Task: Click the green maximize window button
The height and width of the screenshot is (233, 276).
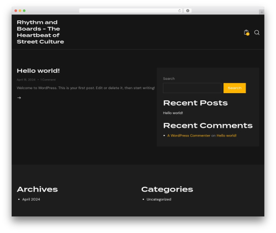Action: [24, 10]
